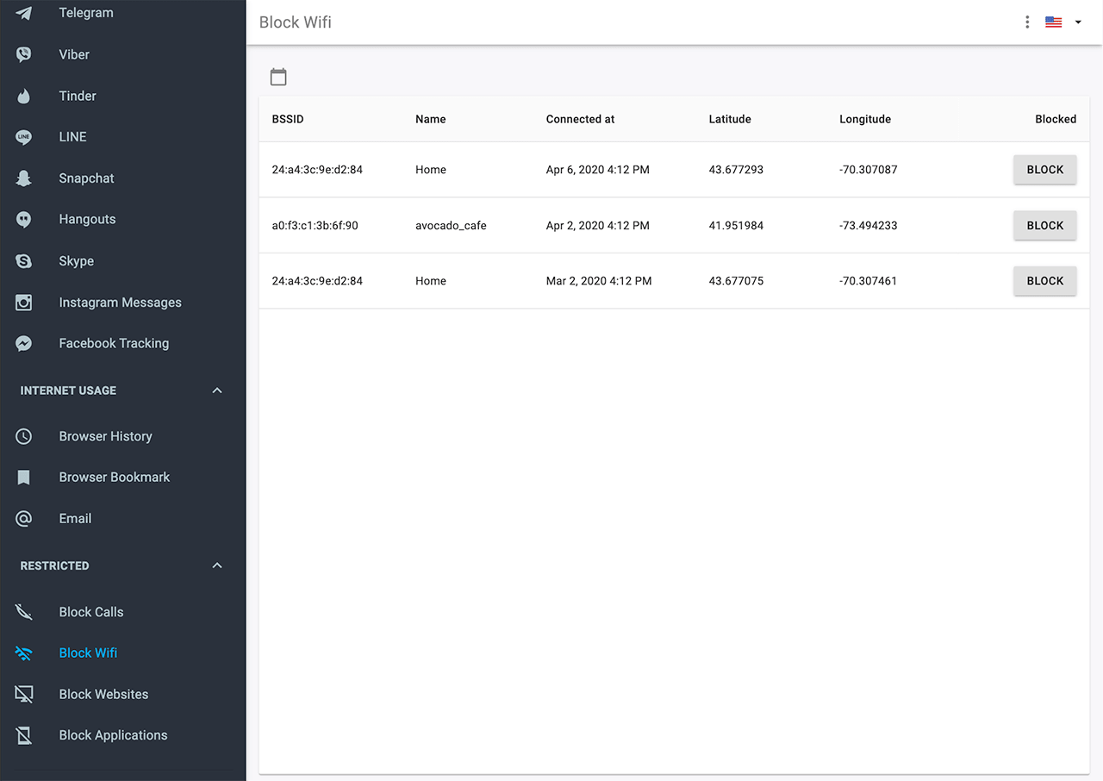Viewport: 1103px width, 781px height.
Task: Open Facebook Tracking in sidebar
Action: pyautogui.click(x=114, y=343)
